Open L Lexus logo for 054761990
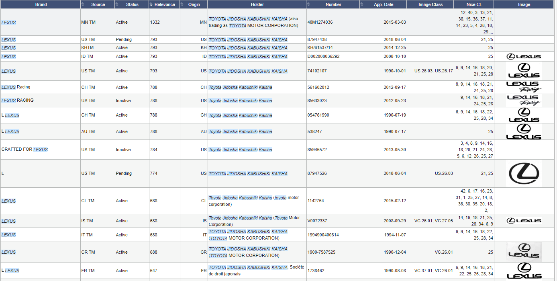 click(x=524, y=115)
